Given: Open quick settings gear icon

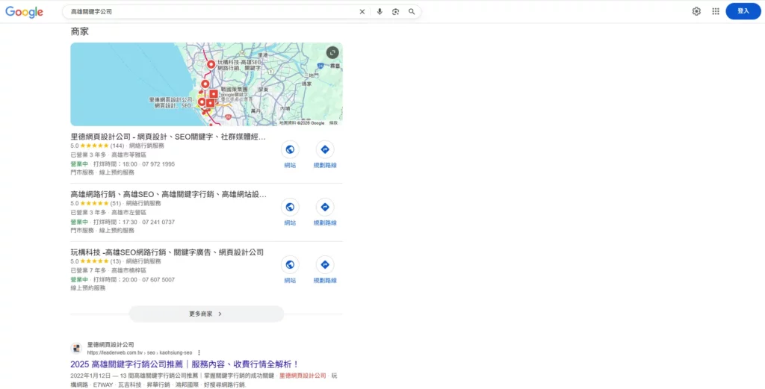Looking at the screenshot, I should pyautogui.click(x=696, y=11).
